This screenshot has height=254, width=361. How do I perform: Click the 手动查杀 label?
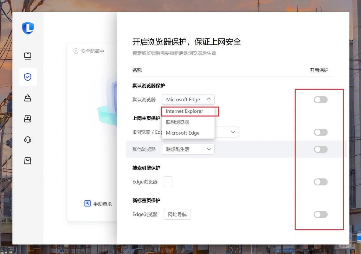click(x=102, y=204)
